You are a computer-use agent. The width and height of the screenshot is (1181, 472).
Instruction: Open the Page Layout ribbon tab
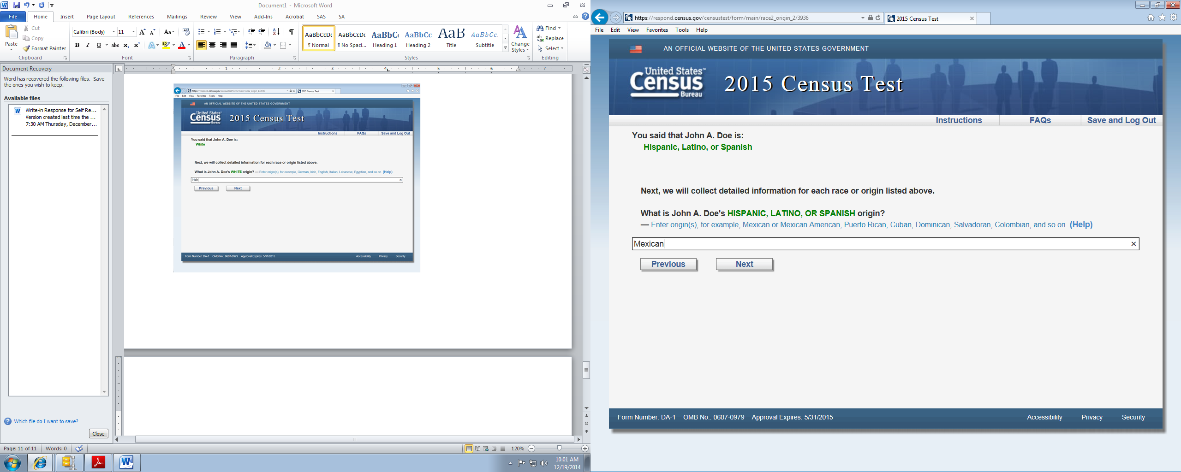101,17
